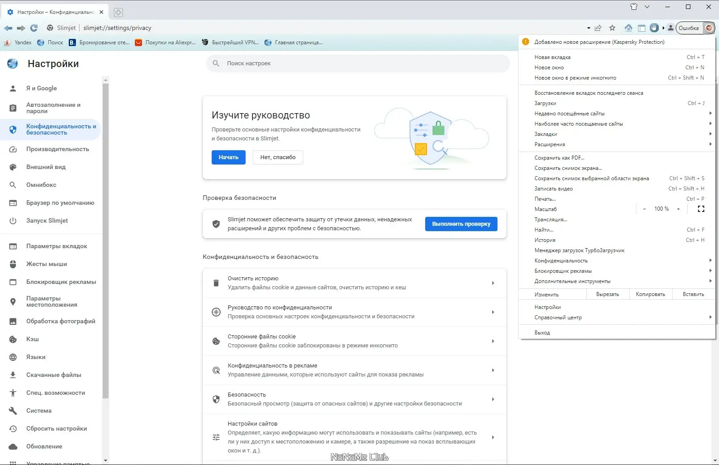Reload the page with the refresh icon
The height and width of the screenshot is (465, 719).
coord(34,28)
